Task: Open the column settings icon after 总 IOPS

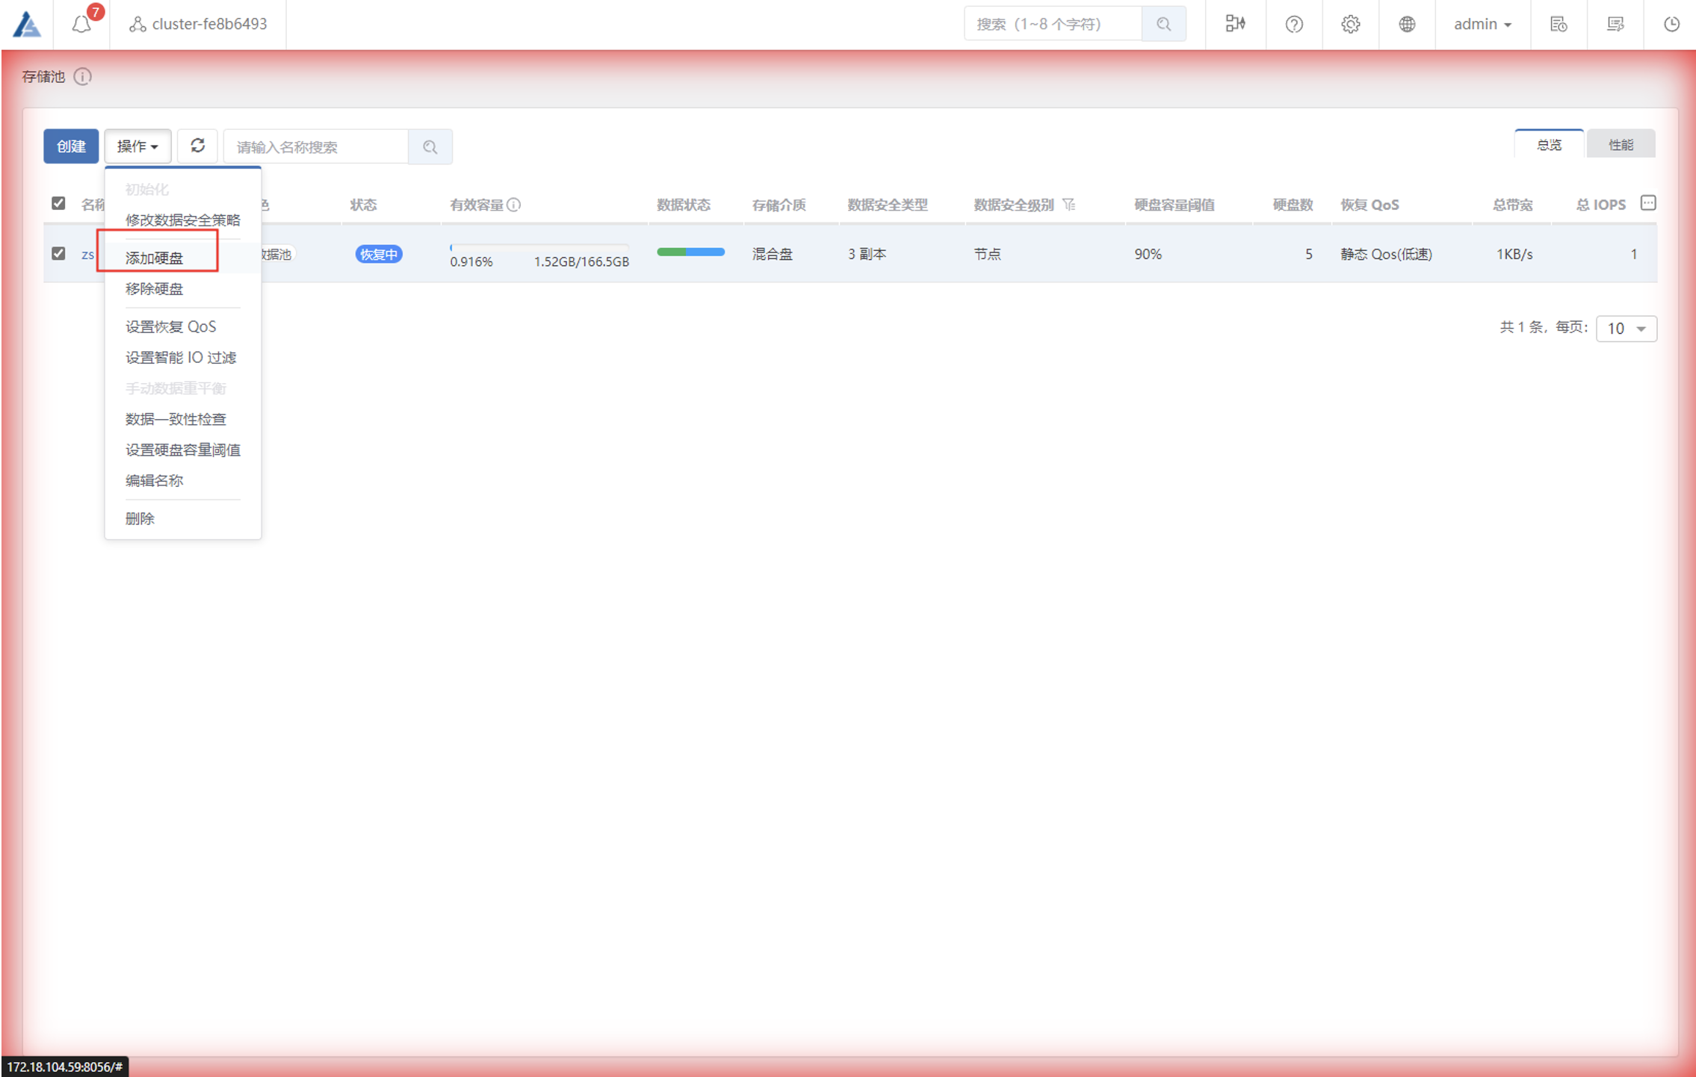Action: pyautogui.click(x=1647, y=203)
